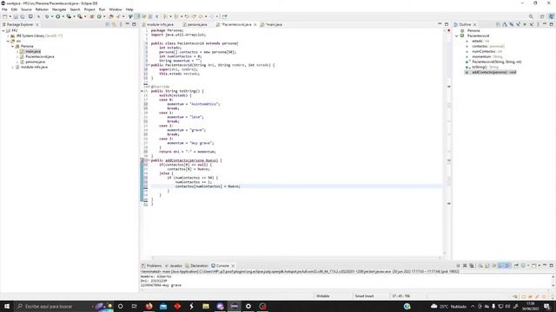Collapse the Persona package node
556x312 pixels.
coord(12,46)
